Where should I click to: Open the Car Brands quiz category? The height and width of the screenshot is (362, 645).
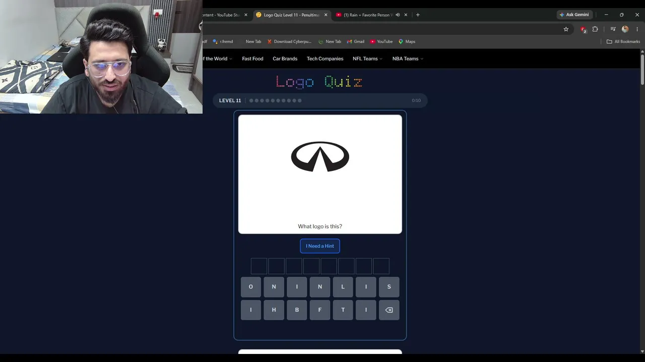(285, 59)
